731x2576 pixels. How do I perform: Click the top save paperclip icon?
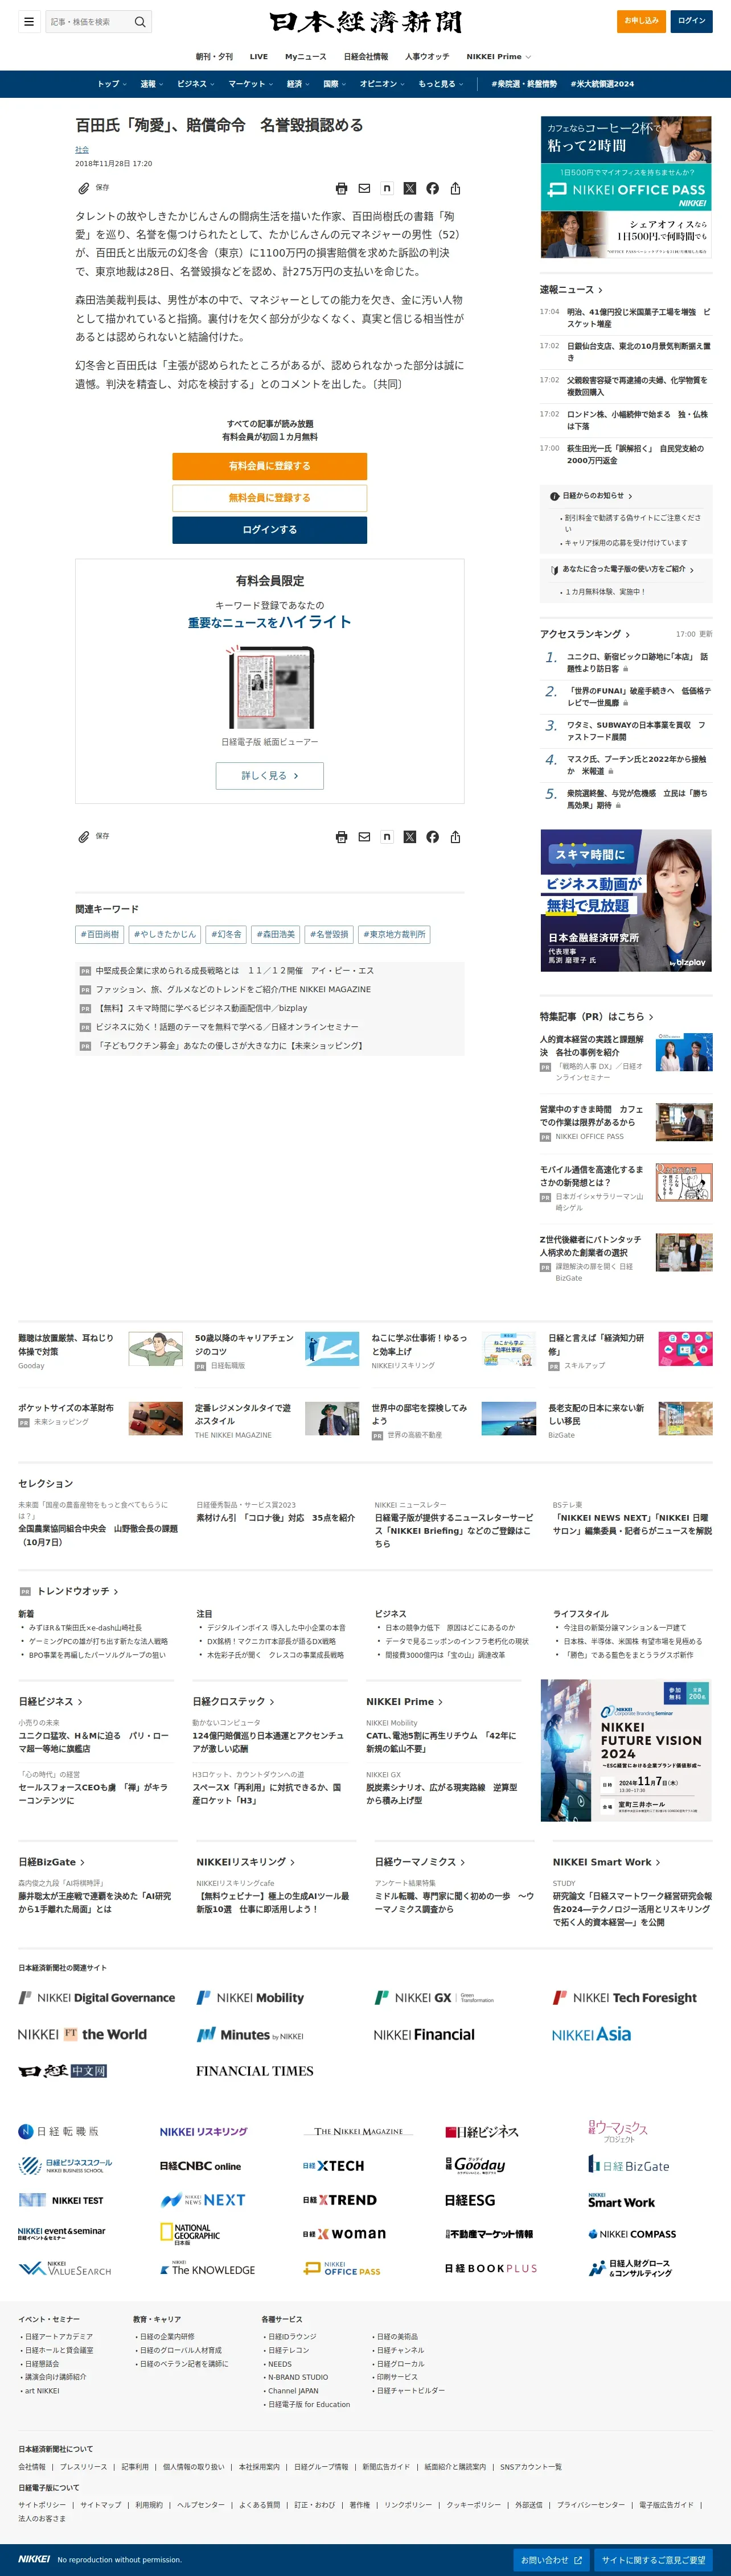click(84, 188)
